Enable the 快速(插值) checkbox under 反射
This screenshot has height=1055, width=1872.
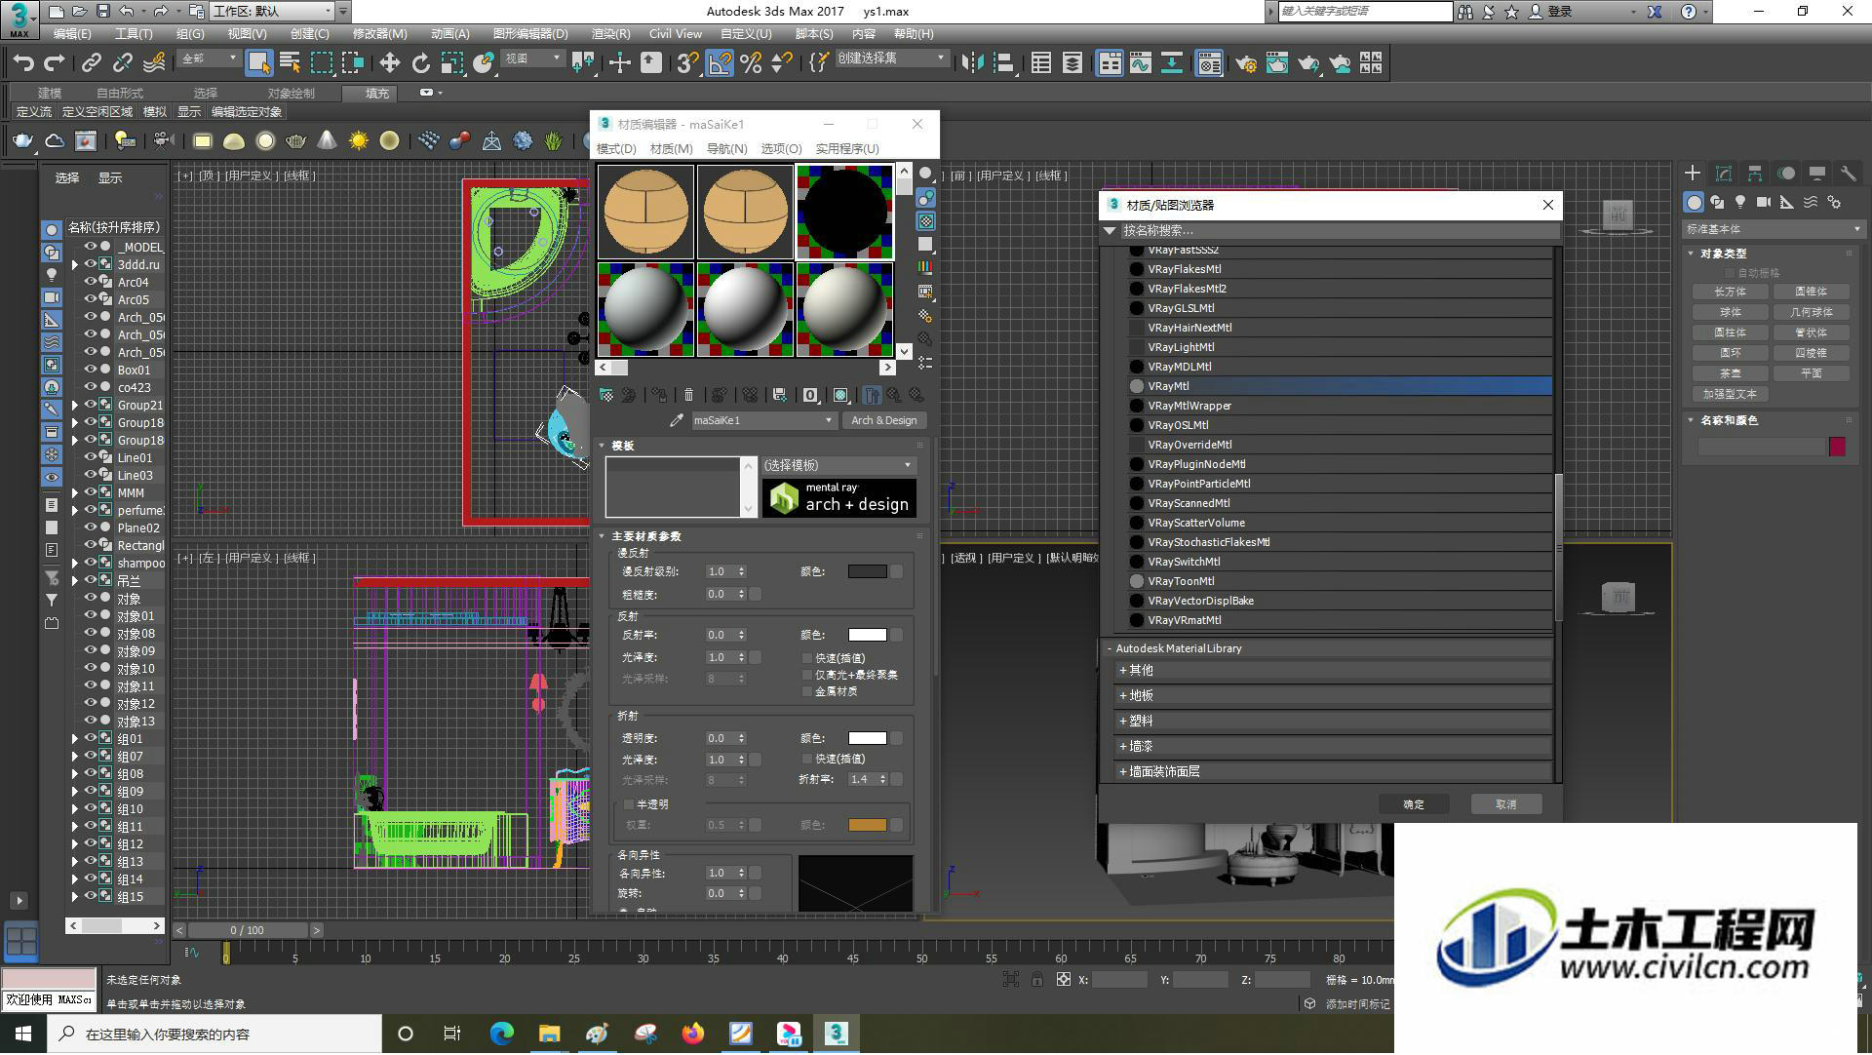(807, 658)
